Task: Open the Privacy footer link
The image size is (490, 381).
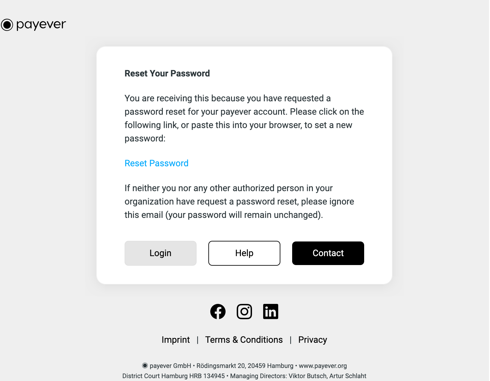Action: [x=313, y=340]
